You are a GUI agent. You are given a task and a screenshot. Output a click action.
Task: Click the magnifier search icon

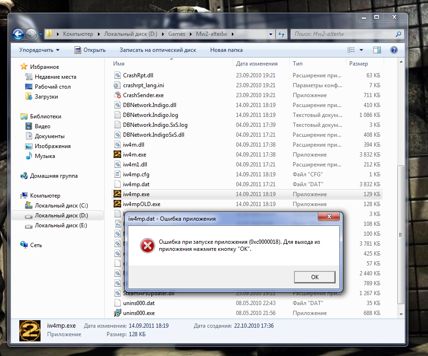[x=398, y=34]
